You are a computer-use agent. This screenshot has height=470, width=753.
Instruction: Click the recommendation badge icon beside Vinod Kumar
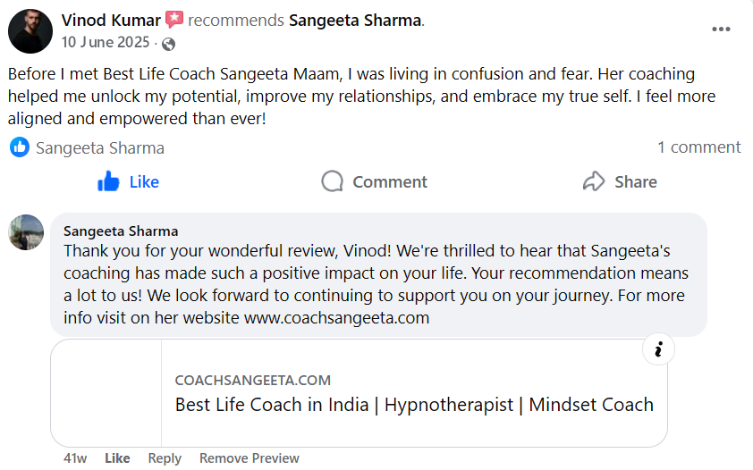click(x=174, y=20)
